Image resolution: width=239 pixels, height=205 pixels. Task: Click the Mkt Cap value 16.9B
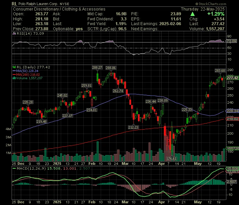pos(121,14)
